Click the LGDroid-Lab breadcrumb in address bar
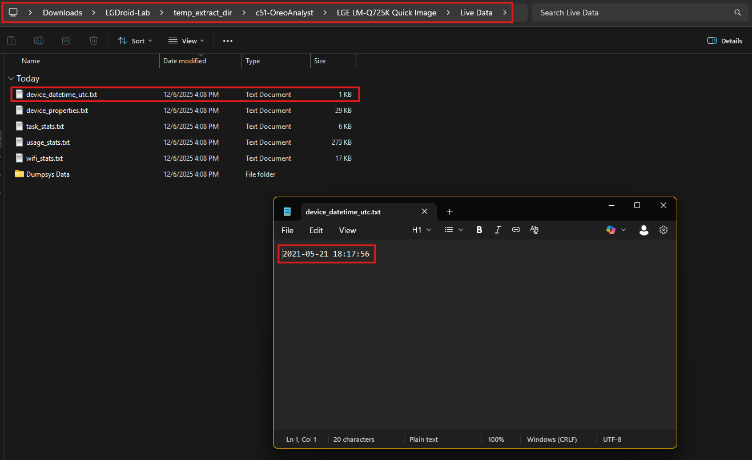The width and height of the screenshot is (752, 460). (127, 13)
